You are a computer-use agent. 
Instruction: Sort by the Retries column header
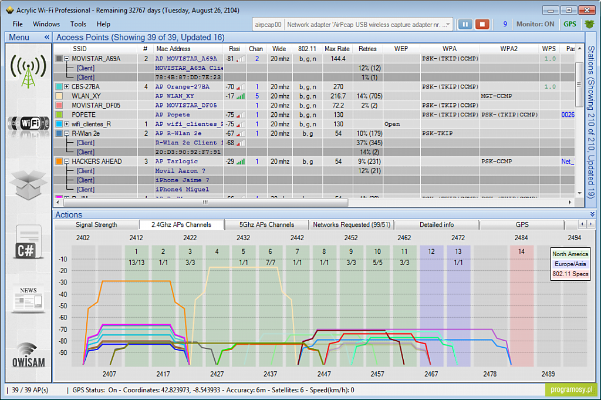point(367,49)
